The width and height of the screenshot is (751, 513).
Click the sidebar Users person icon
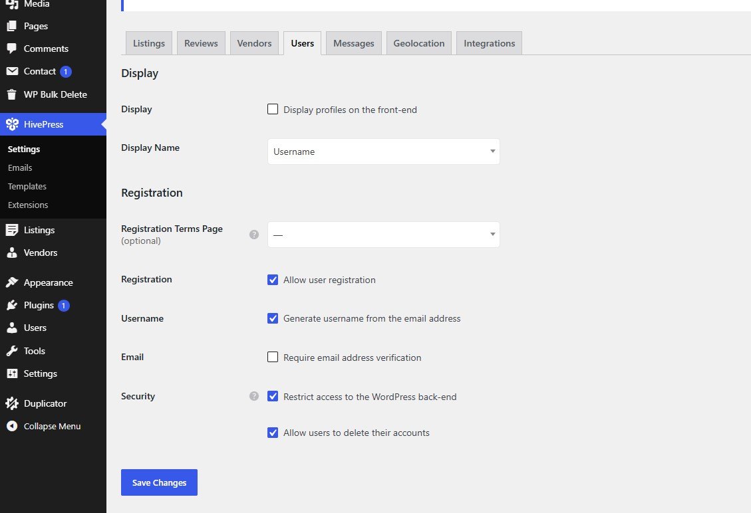[x=12, y=328]
